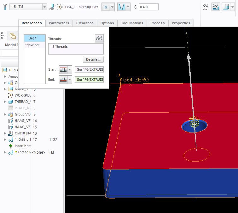238x213 pixels.
Task: Click the Start Surf:F6(EXTRUDE field
Action: 89,70
